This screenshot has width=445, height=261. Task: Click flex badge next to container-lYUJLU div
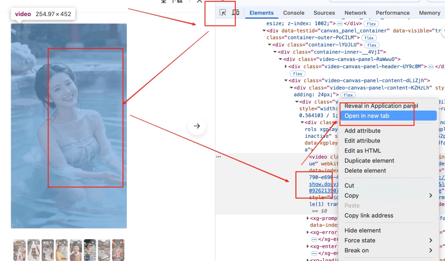click(x=372, y=45)
